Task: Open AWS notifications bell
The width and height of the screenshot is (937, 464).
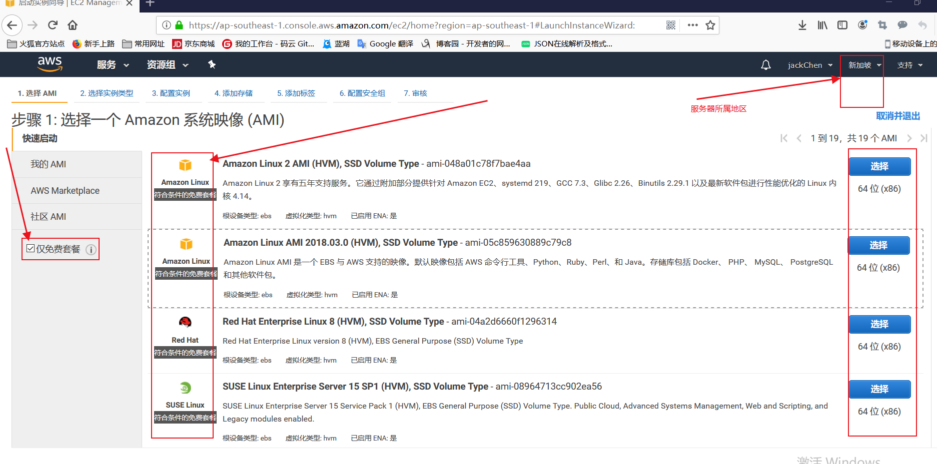Action: 766,65
